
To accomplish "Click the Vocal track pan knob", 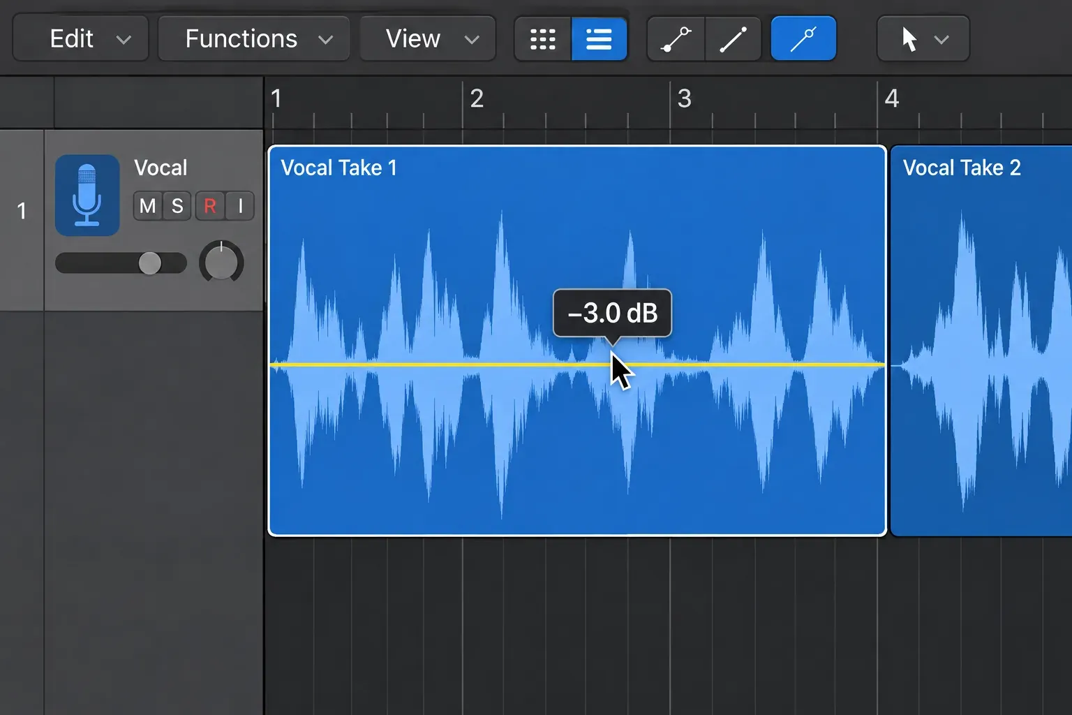I will [x=221, y=263].
